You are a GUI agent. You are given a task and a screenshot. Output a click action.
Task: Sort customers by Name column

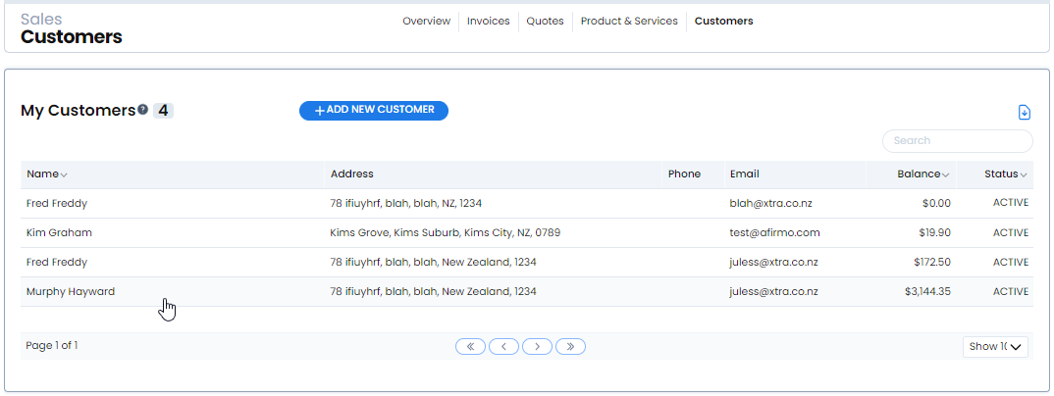[46, 173]
